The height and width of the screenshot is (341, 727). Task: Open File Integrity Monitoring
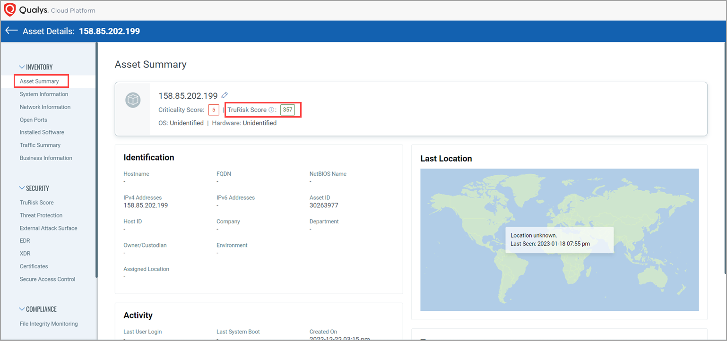click(x=49, y=324)
